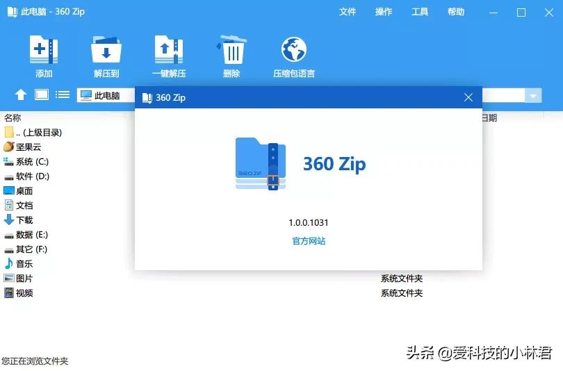Go up one level with up arrow
This screenshot has height=371, width=563.
21,94
